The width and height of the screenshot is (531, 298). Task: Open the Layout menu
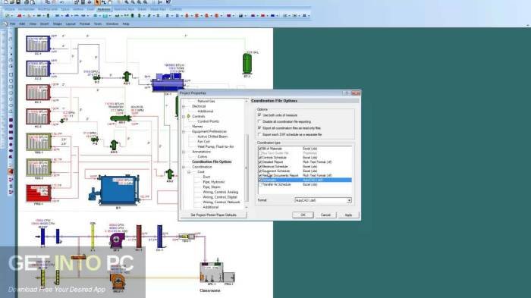point(71,24)
